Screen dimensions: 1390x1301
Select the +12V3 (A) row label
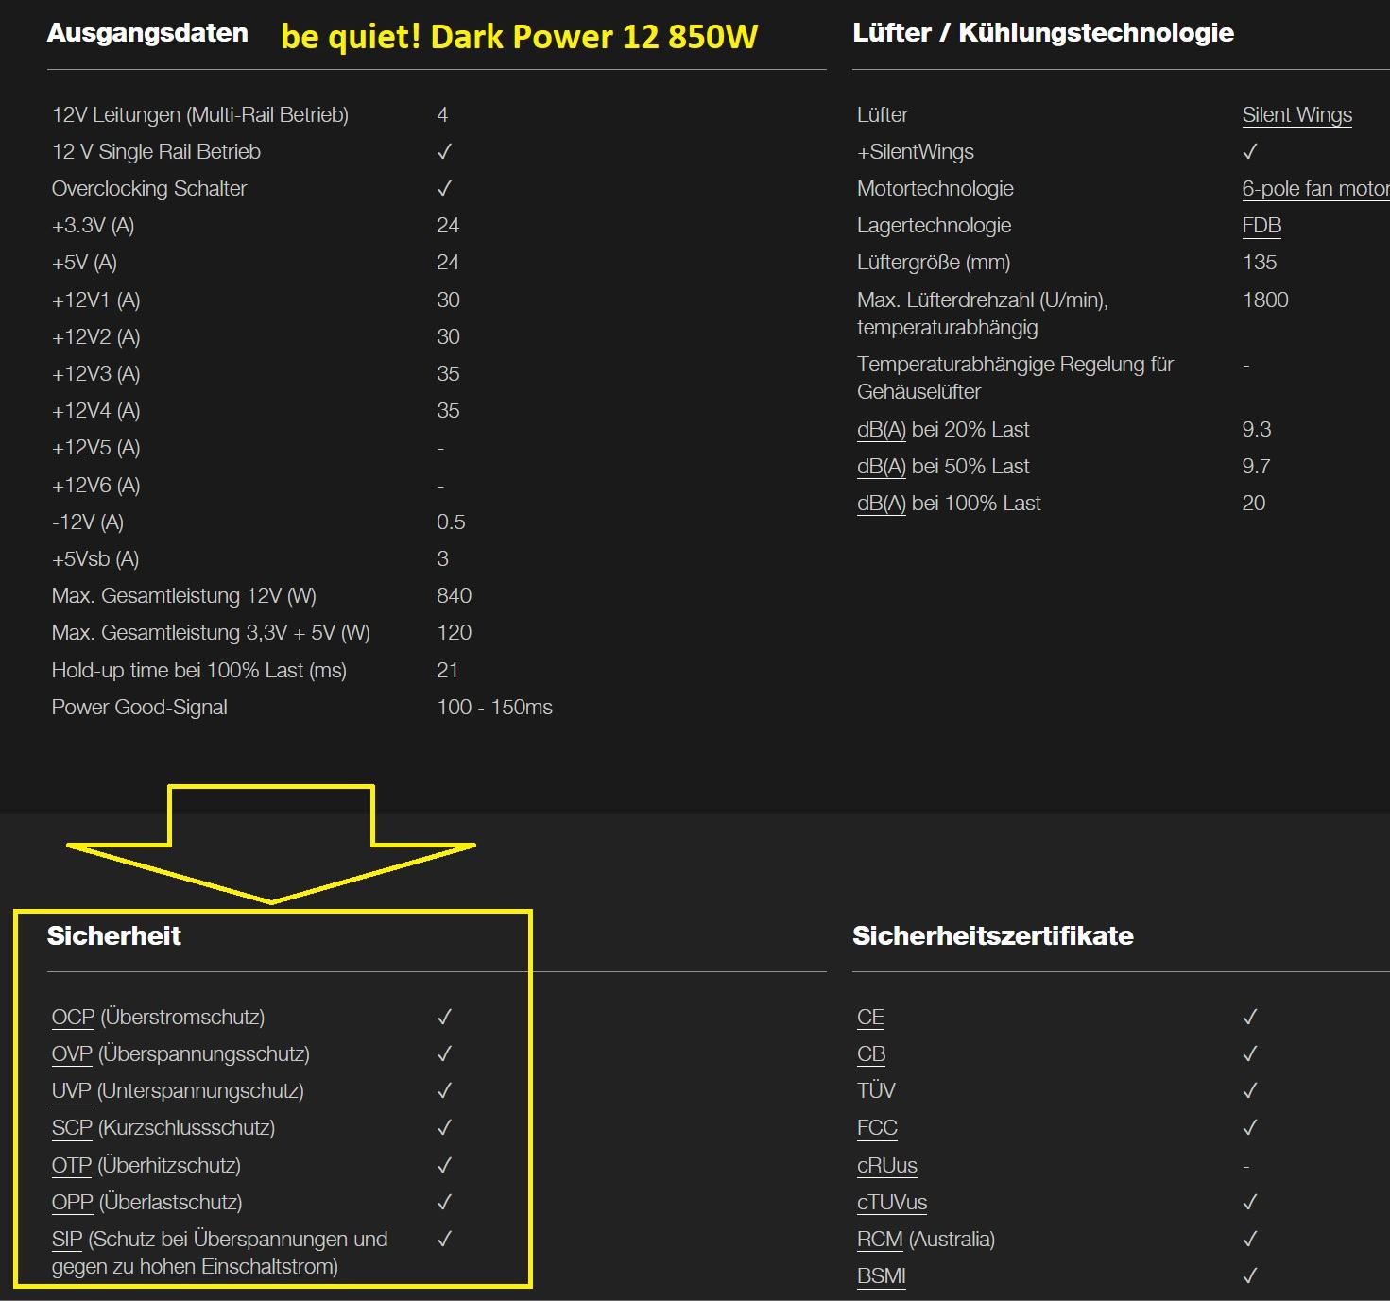pyautogui.click(x=96, y=374)
